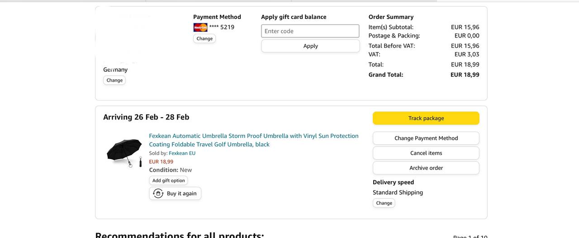Click the Mastercard logo icon
The image size is (579, 238).
(x=200, y=27)
